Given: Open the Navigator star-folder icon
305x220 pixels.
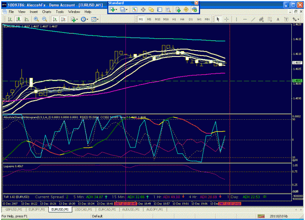Looking at the screenshot, I should (x=151, y=10).
